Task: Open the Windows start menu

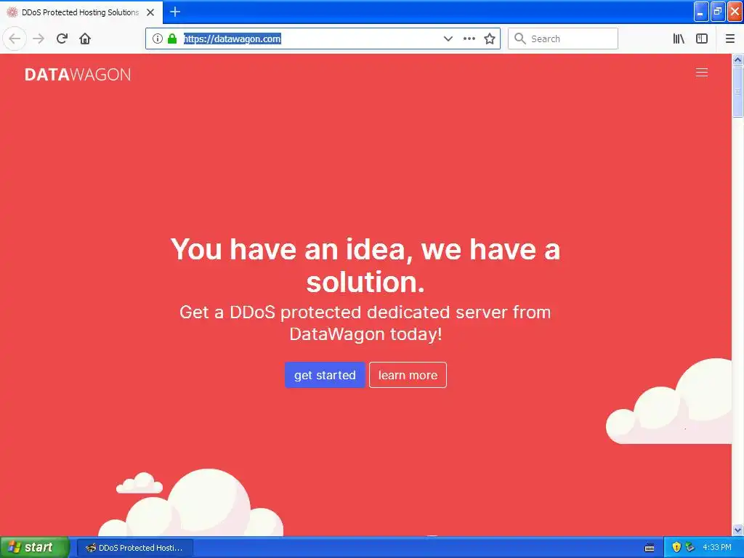Action: (35, 548)
